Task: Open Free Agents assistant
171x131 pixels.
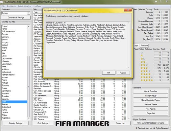Action: [151, 109]
